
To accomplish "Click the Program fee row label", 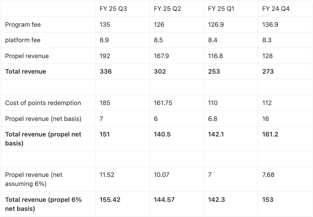I will (23, 25).
